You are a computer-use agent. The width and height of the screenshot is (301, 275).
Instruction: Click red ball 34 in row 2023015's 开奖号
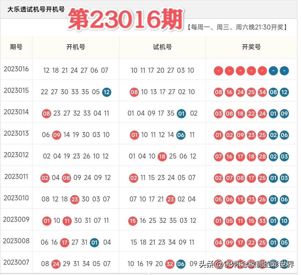(262, 92)
